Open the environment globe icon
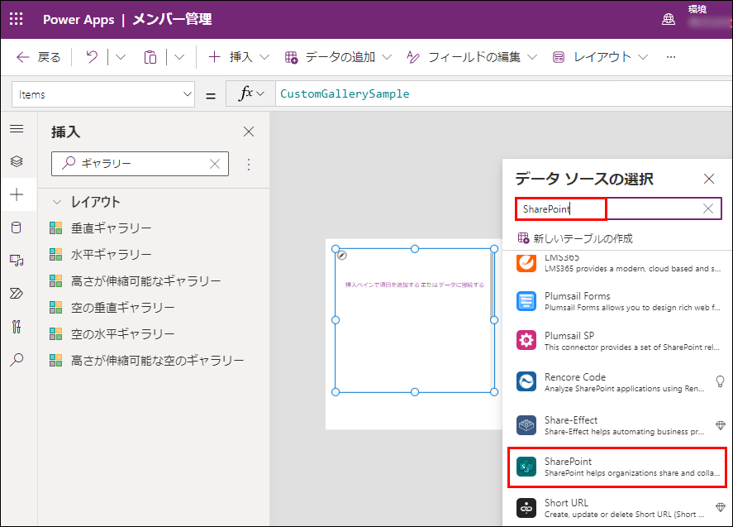This screenshot has width=733, height=527. pos(669,19)
